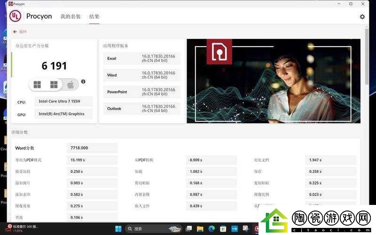
Task: Click the PowerPoint version row
Action: (x=142, y=92)
